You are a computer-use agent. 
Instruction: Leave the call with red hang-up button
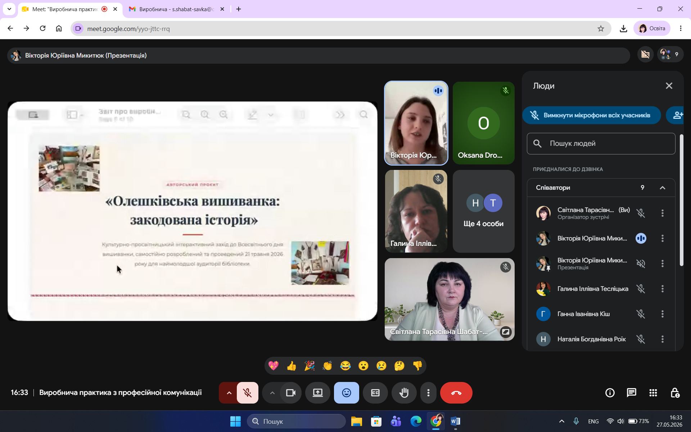(x=456, y=393)
